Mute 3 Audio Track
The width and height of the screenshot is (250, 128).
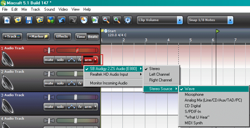click(49, 107)
